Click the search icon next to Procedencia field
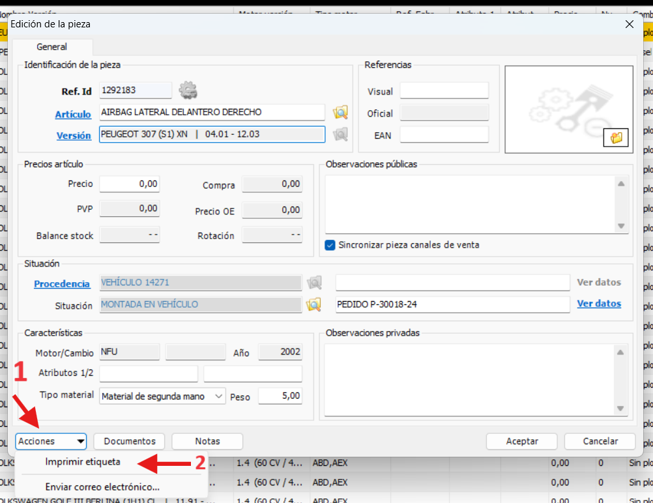The image size is (653, 503). [315, 283]
